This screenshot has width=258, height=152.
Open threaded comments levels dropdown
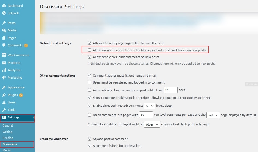(x=150, y=106)
